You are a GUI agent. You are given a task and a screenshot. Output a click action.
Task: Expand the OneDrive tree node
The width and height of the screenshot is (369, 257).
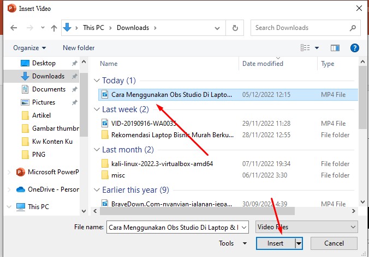pos(9,189)
